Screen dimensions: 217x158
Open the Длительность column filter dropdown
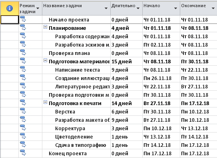point(138,8)
